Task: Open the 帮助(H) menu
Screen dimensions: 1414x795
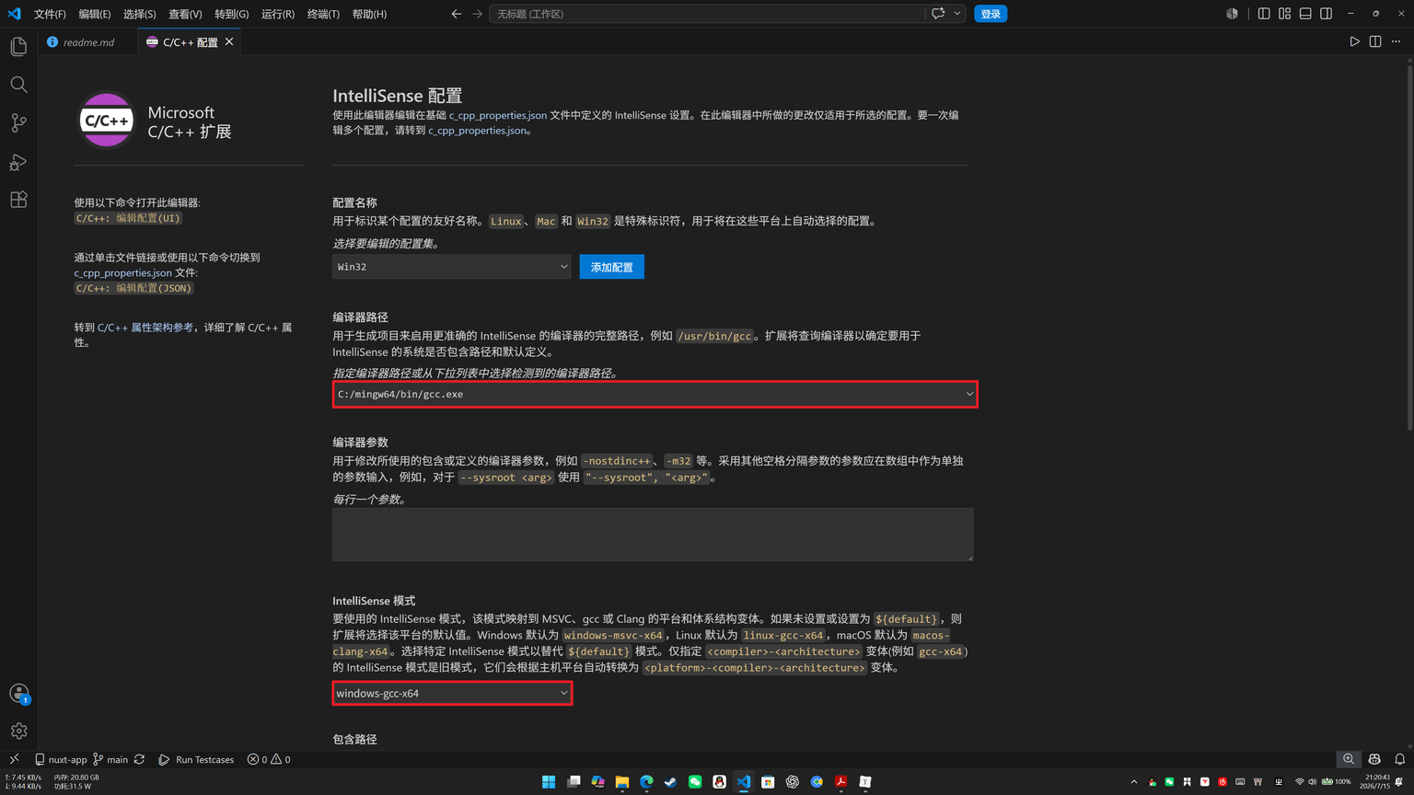Action: (369, 14)
